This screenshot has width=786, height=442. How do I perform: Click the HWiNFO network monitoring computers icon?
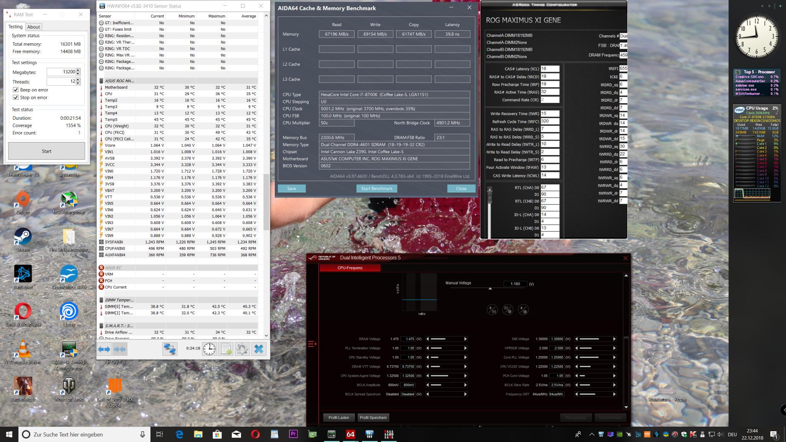tap(170, 349)
